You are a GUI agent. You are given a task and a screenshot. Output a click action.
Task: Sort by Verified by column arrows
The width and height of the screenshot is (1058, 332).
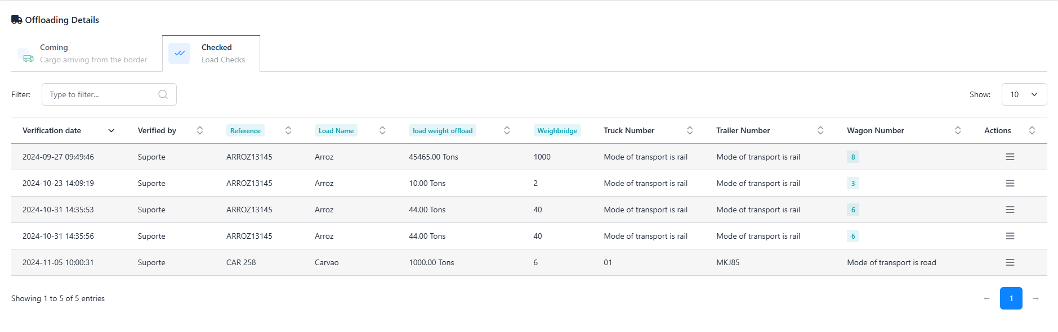click(200, 130)
